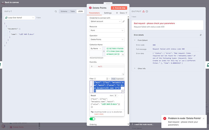Click the parameters scrollbar up arrow

[128, 17]
